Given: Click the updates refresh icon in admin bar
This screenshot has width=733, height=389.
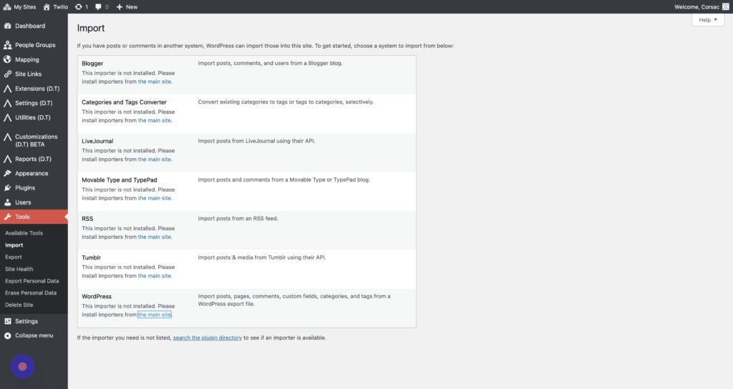Looking at the screenshot, I should coord(78,6).
